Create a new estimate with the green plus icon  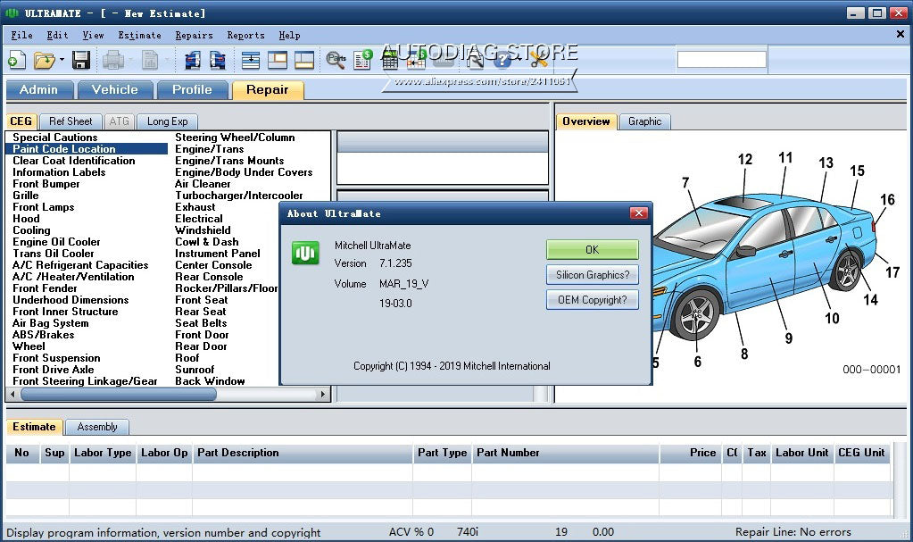click(x=16, y=60)
